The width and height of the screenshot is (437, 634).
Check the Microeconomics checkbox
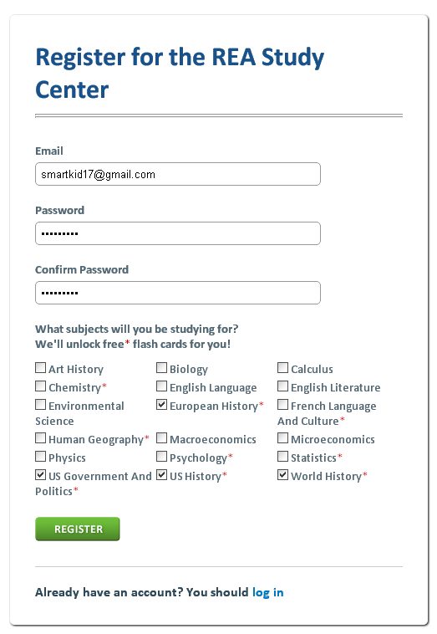tap(282, 438)
